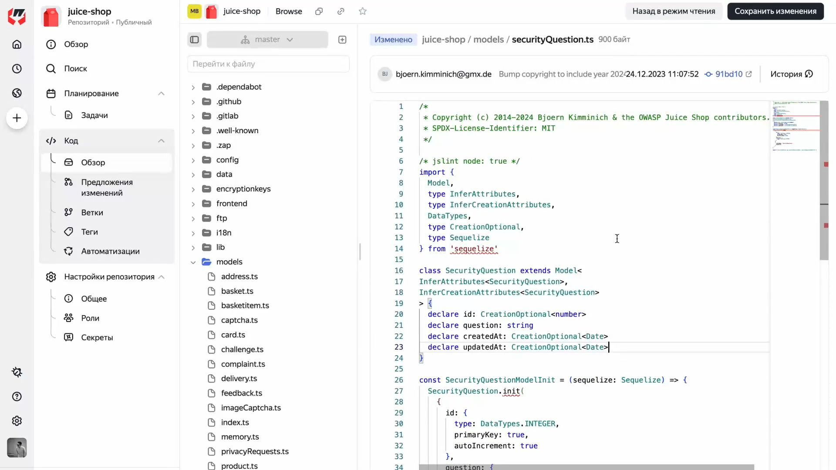Copy repository path icon in header
Screen dimensions: 836x470
pos(319,11)
